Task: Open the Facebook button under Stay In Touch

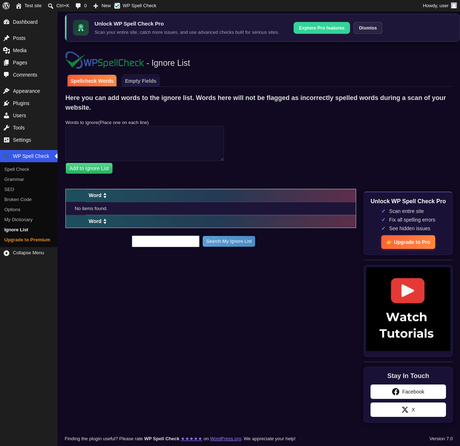Action: [x=408, y=392]
